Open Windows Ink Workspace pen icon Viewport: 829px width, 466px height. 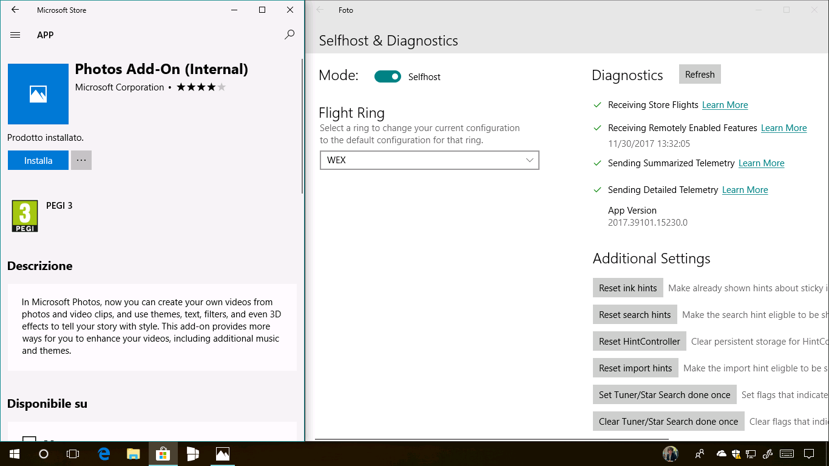point(767,454)
